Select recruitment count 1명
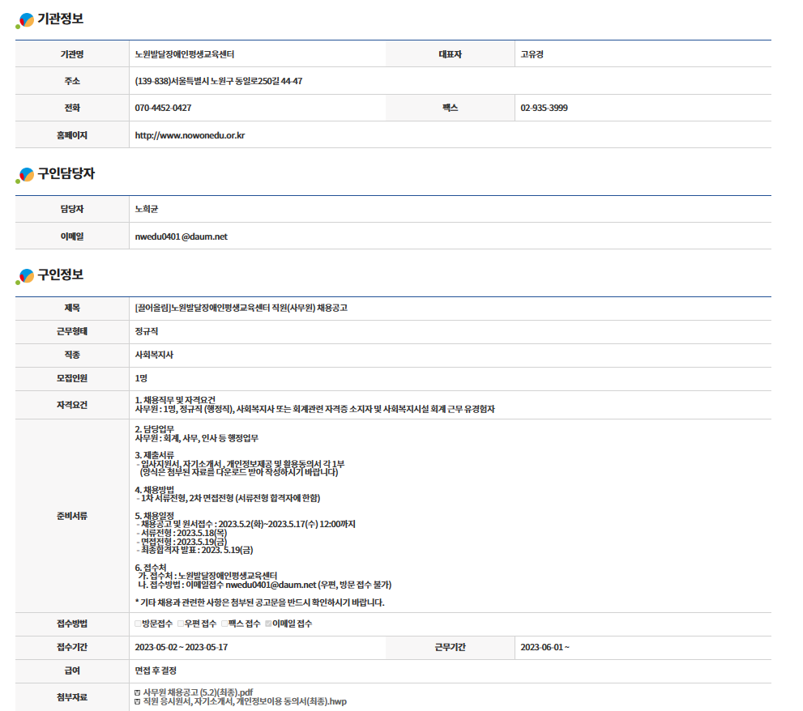 point(141,378)
